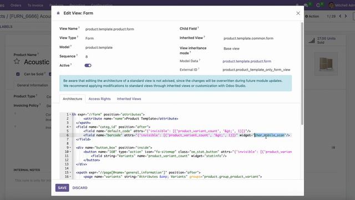This screenshot has width=355, height=200.
Task: Collapse code fold arrow on line 1
Action: point(70,114)
